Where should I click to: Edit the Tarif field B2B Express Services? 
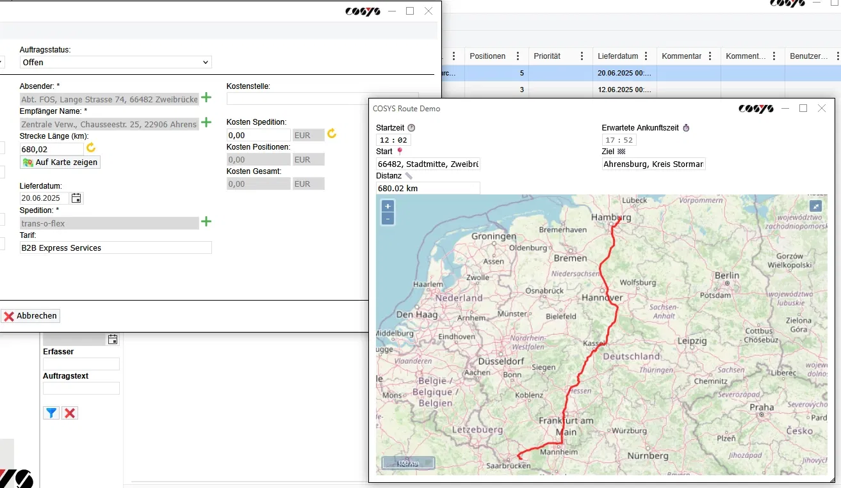tap(115, 248)
